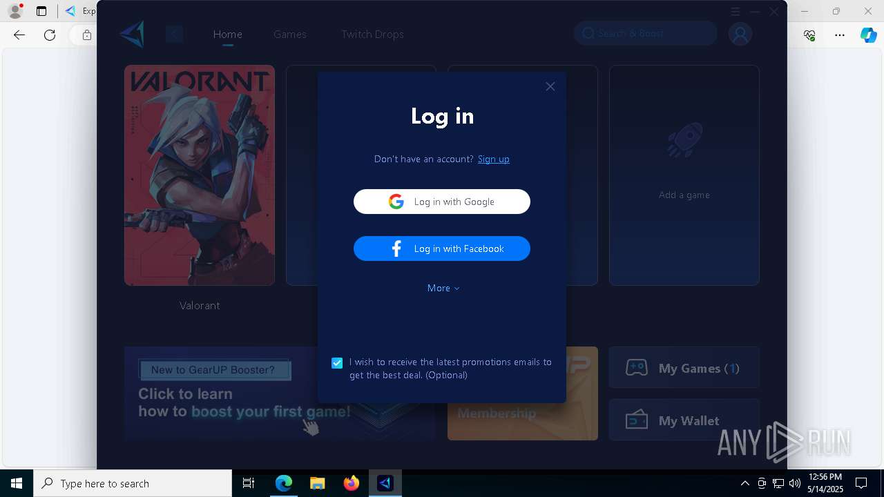Open Task View on the taskbar
This screenshot has width=884, height=497.
(249, 483)
